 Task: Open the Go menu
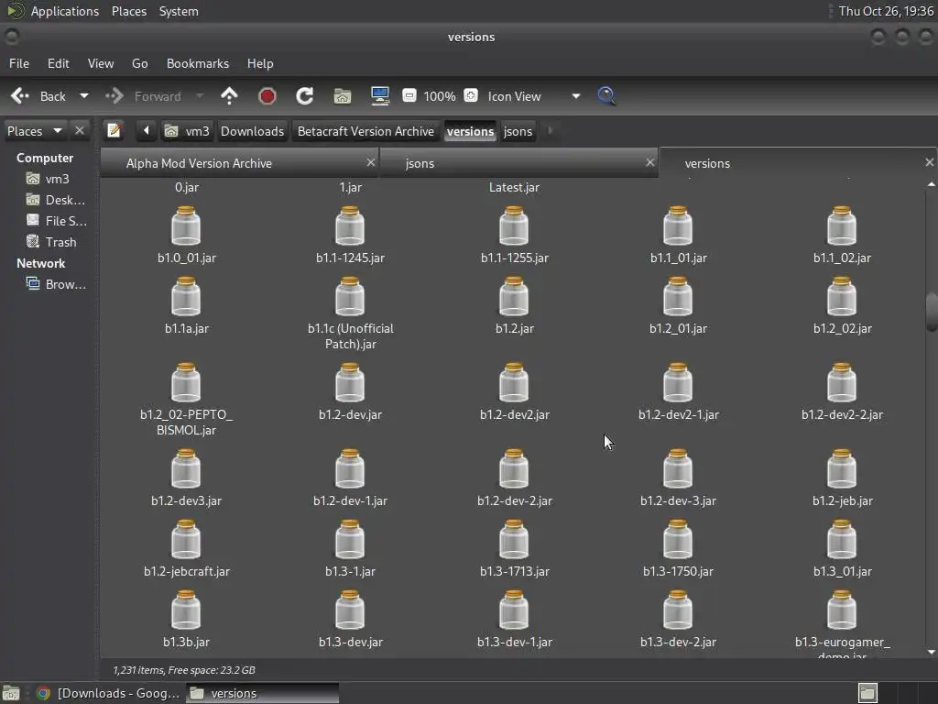[x=139, y=63]
